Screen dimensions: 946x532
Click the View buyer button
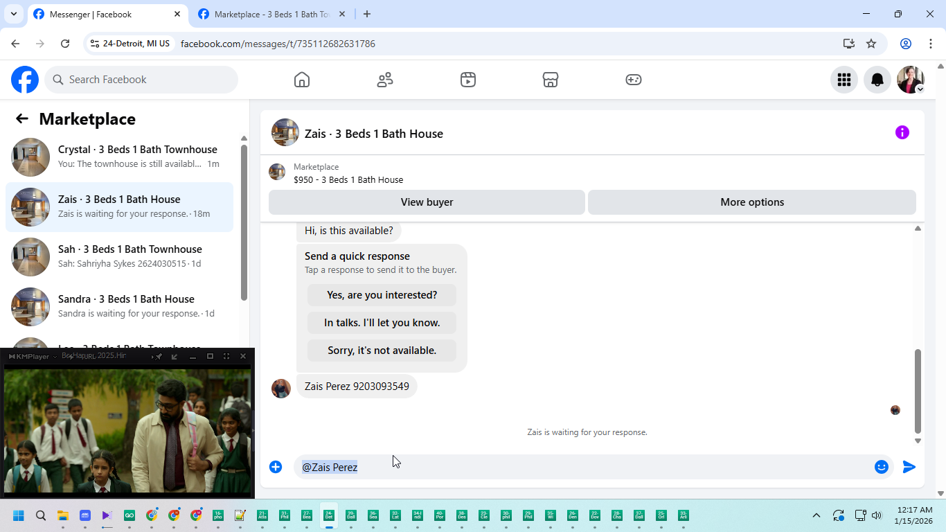click(x=427, y=202)
